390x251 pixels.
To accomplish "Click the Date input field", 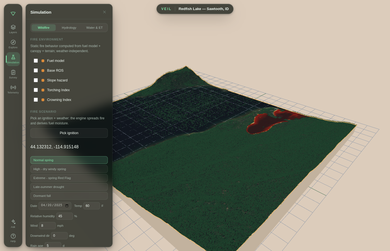I will click(55, 206).
